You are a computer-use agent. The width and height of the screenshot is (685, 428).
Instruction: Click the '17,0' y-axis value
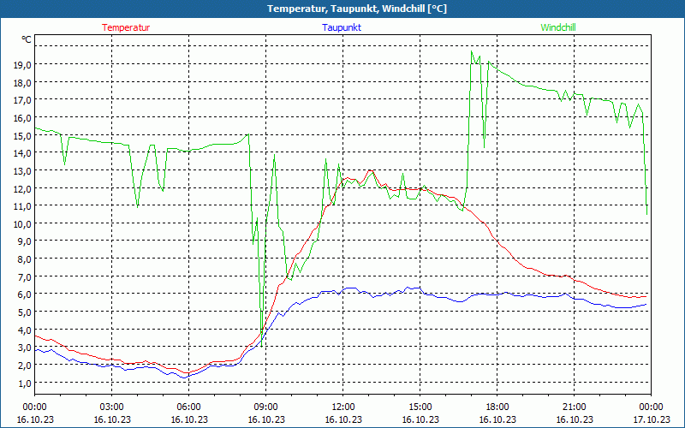[23, 100]
